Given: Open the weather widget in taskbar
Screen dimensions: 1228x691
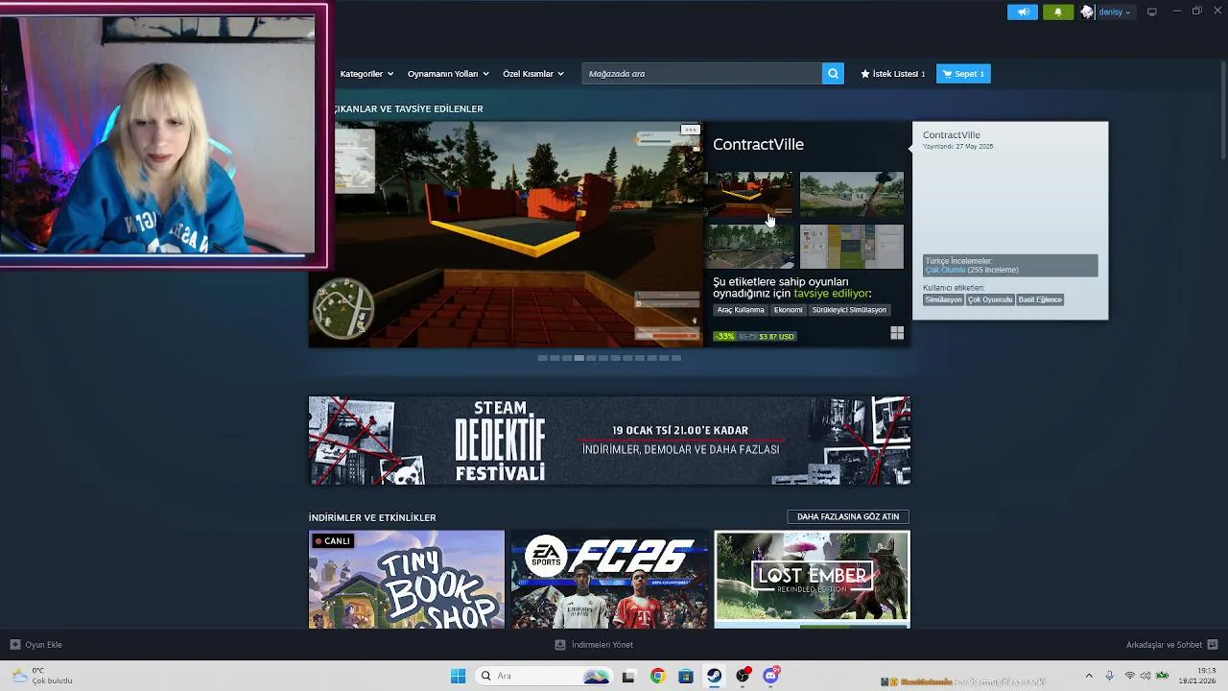Looking at the screenshot, I should (40, 676).
